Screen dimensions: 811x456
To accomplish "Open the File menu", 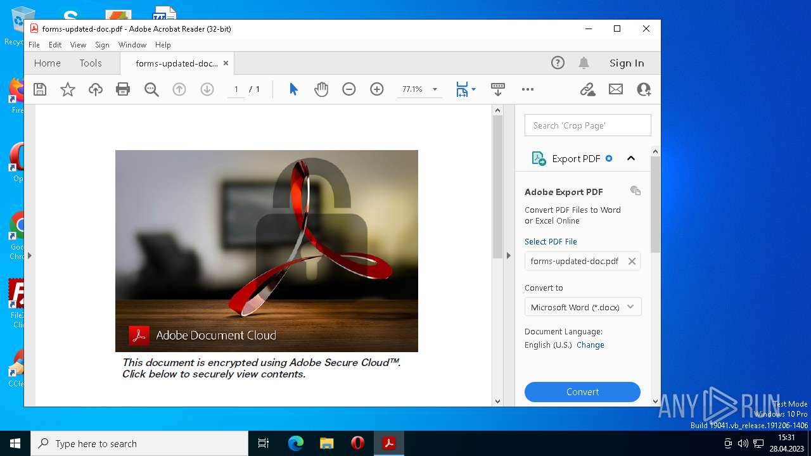I will tap(34, 45).
